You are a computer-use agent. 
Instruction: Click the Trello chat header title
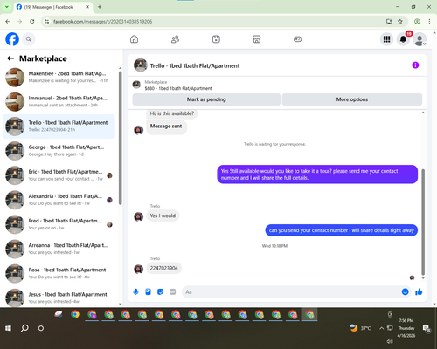[x=195, y=65]
